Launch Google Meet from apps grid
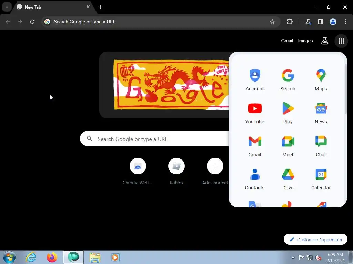The image size is (353, 264). [288, 146]
